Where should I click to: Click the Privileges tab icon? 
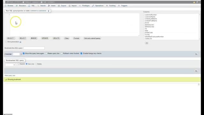(x=80, y=6)
